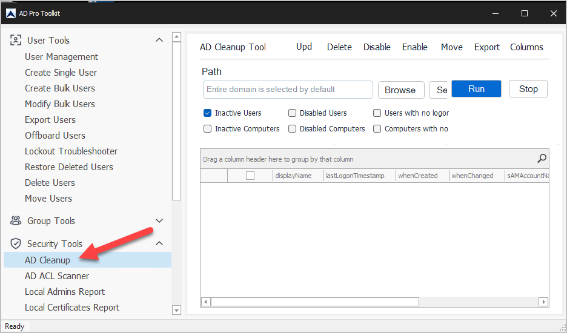
Task: Enable the Disabled Users checkbox
Action: (x=292, y=113)
